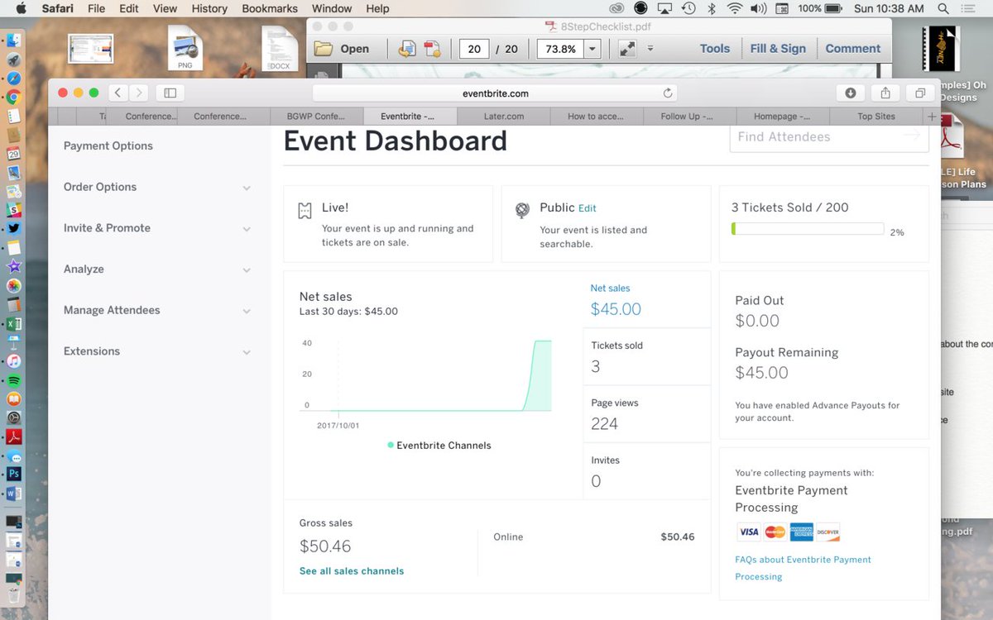The height and width of the screenshot is (620, 993).
Task: Open the File menu
Action: coord(96,8)
